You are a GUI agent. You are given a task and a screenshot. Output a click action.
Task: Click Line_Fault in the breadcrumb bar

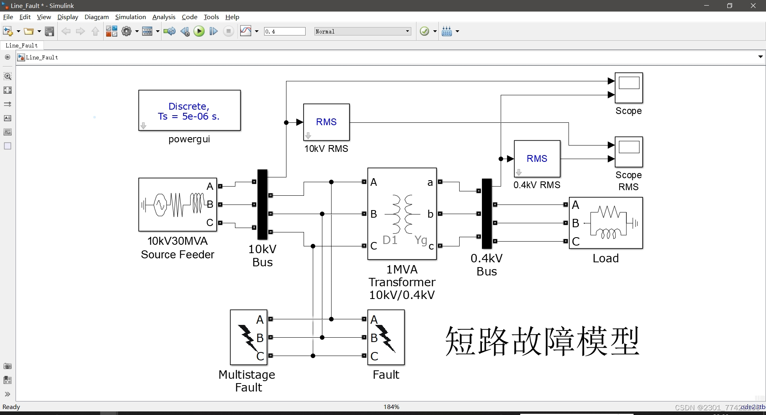pyautogui.click(x=42, y=57)
